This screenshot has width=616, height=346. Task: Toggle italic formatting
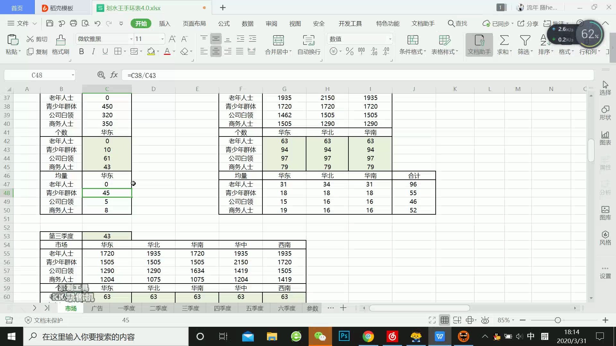(x=93, y=52)
